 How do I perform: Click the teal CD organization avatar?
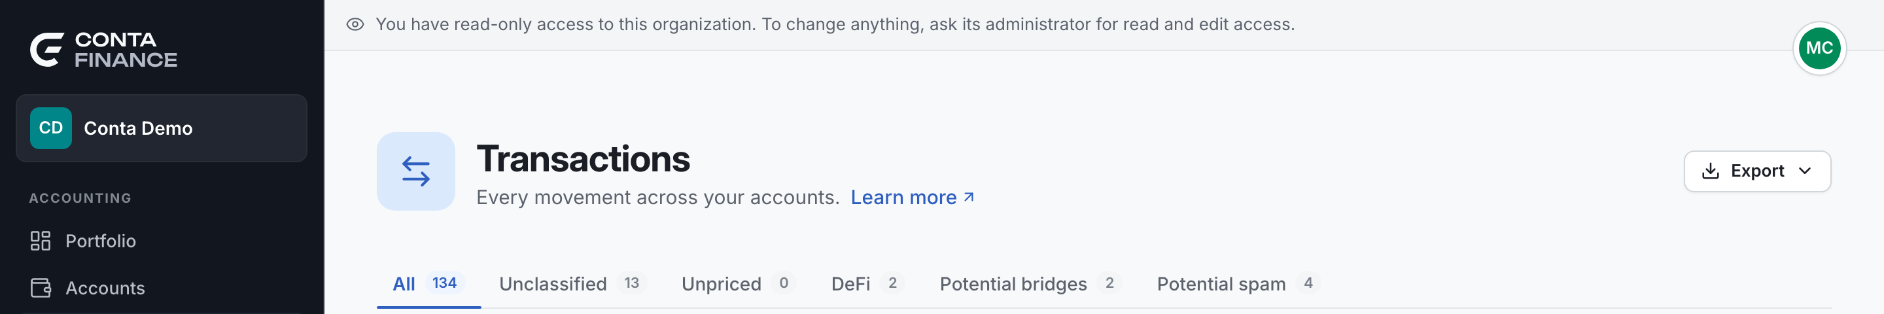point(51,128)
